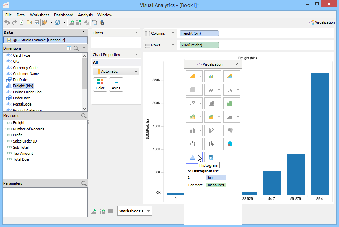The height and width of the screenshot is (227, 339).
Task: Click the Freight (bin) pill in Columns
Action: tap(199, 33)
